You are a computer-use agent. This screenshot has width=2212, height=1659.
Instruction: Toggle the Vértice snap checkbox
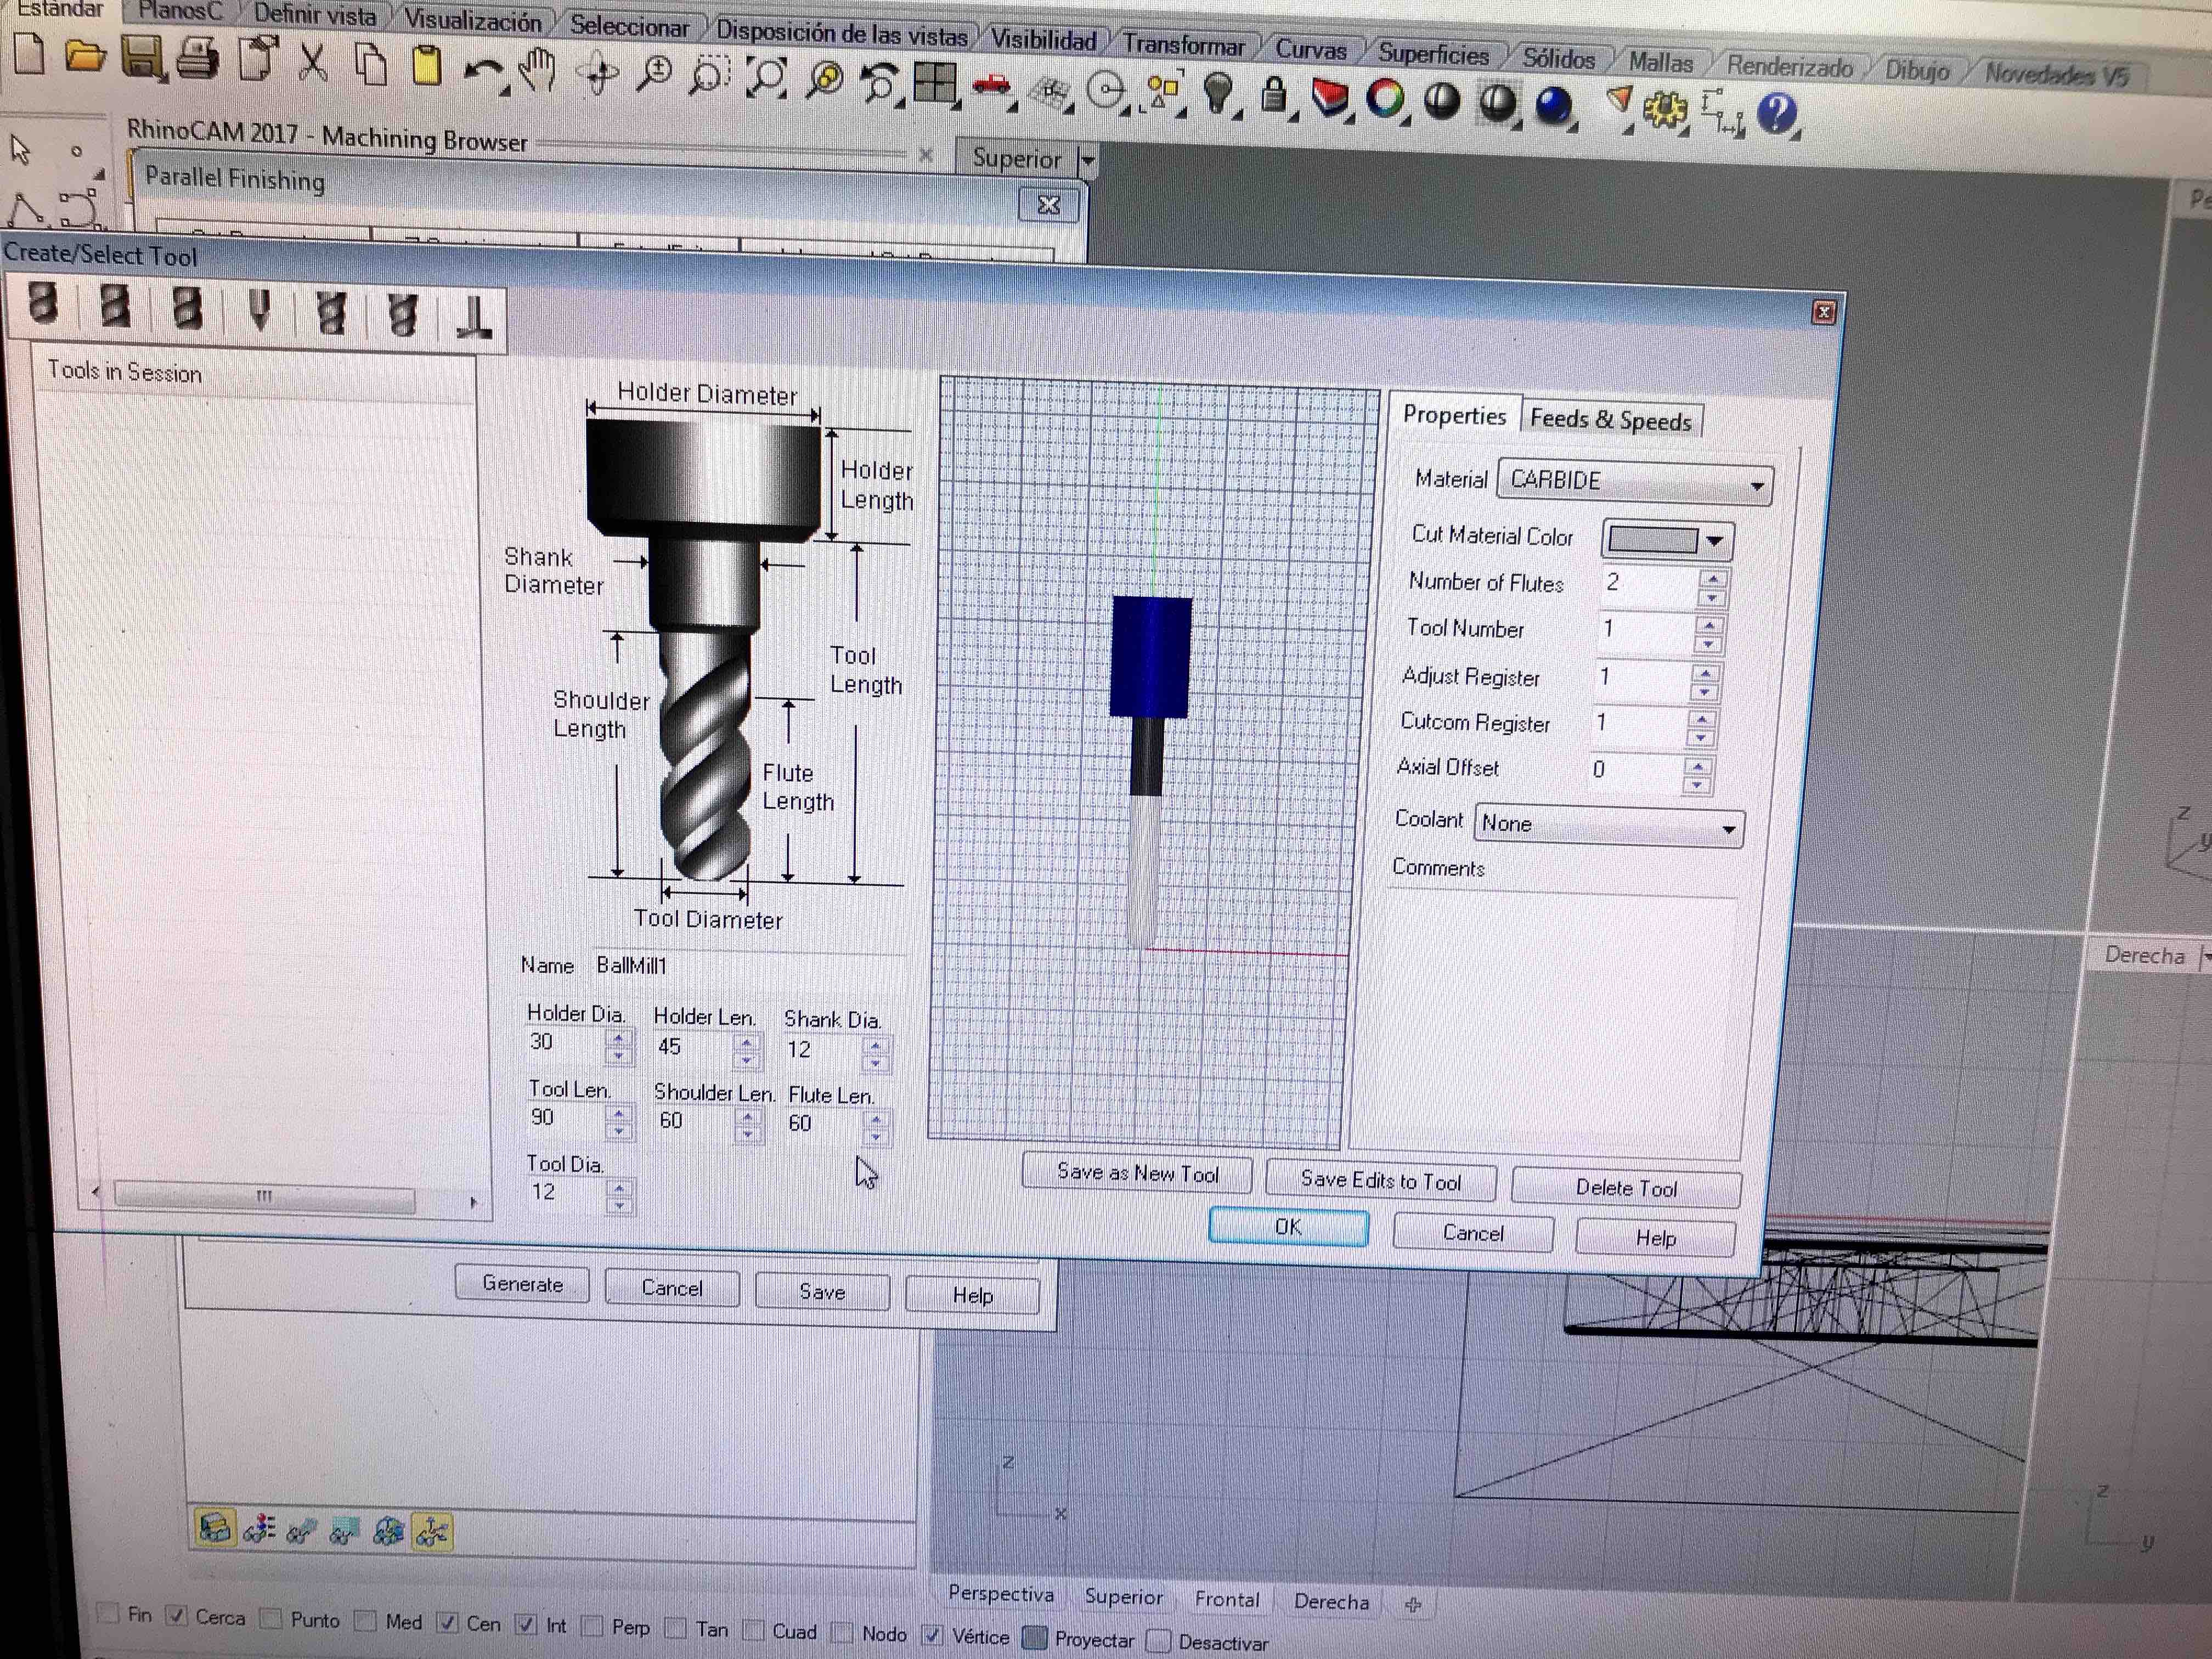coord(932,1635)
